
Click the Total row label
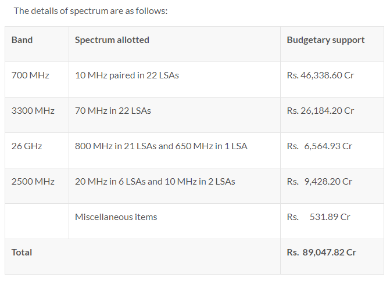pos(22,253)
